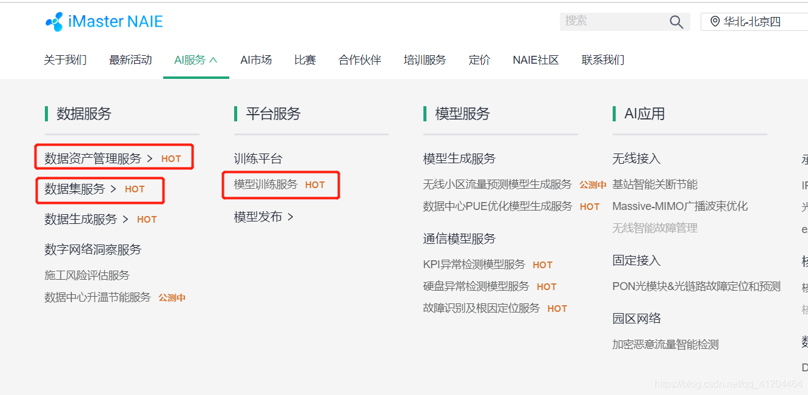The width and height of the screenshot is (808, 395).
Task: Click the 固定接入 heading
Action: pos(636,260)
